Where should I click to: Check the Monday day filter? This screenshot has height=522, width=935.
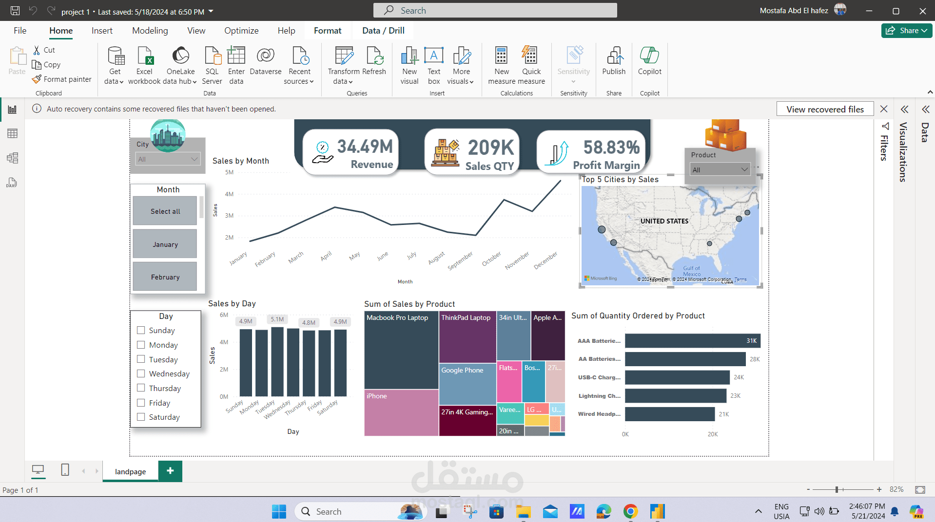click(141, 345)
